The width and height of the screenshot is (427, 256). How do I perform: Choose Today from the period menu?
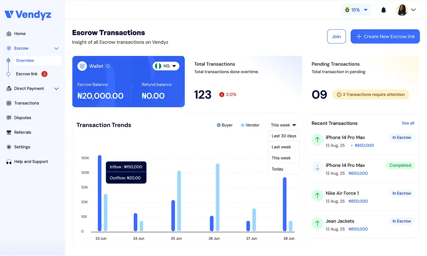click(x=277, y=169)
